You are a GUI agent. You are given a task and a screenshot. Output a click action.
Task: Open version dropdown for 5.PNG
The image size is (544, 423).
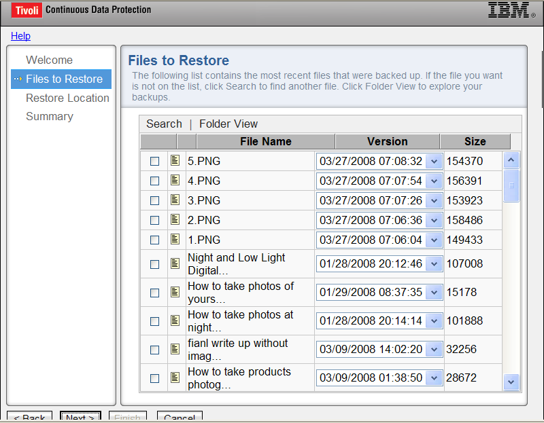(434, 161)
